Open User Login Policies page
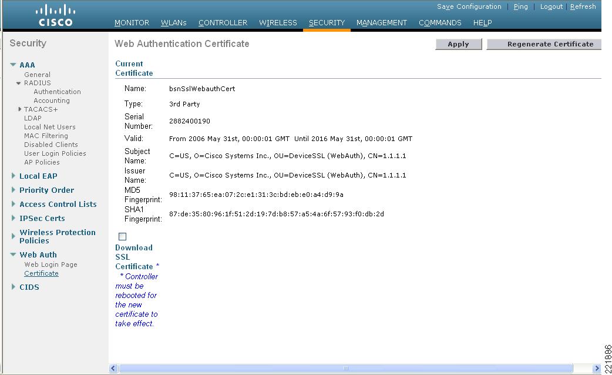Viewport: 612px width, 375px height. coord(55,153)
